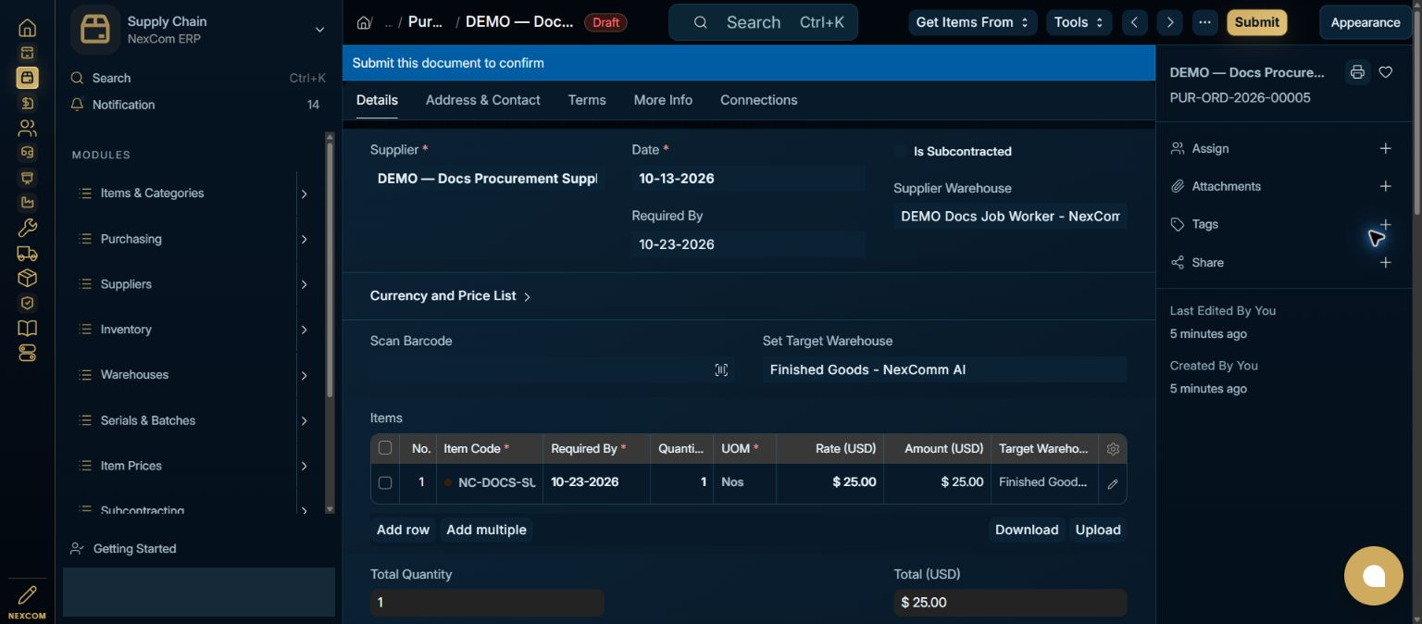Open the presentation board rail icon
This screenshot has width=1422, height=624.
click(27, 178)
